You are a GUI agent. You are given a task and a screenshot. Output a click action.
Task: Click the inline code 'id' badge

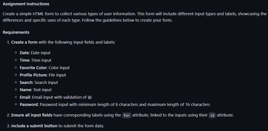coord(212,116)
